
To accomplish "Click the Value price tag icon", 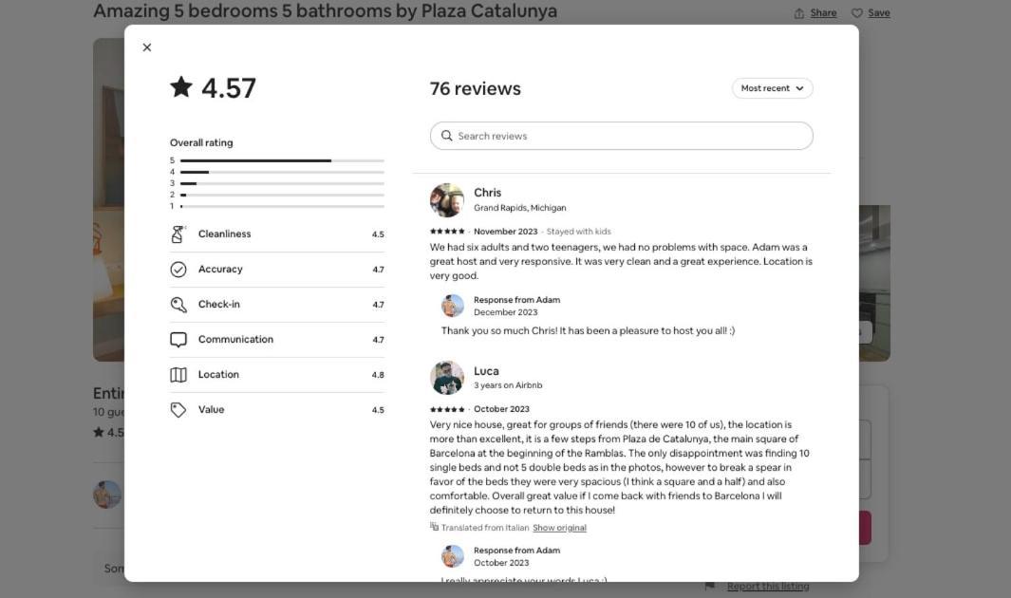I will tap(178, 410).
